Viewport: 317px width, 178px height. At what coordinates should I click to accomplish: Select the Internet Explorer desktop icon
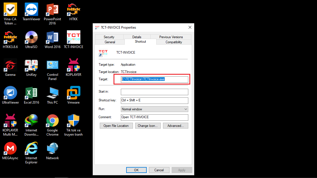click(x=31, y=153)
